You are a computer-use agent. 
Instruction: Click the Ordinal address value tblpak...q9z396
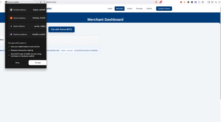[39, 10]
